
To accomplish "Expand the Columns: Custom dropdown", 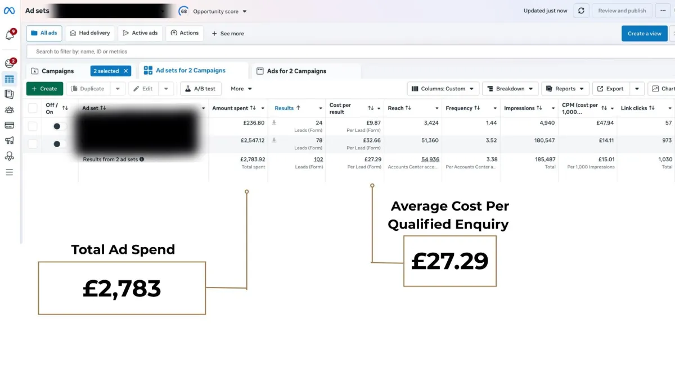I will coord(443,89).
